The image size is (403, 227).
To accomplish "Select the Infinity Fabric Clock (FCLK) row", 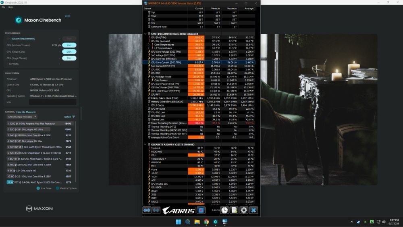I will tap(199, 98).
